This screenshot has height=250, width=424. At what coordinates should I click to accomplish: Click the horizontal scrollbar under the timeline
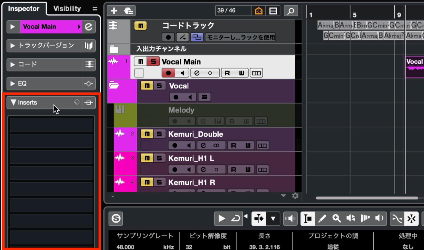tap(367, 198)
